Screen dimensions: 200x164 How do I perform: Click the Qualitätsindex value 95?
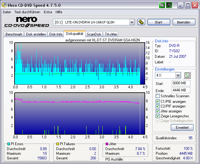[x=190, y=138]
